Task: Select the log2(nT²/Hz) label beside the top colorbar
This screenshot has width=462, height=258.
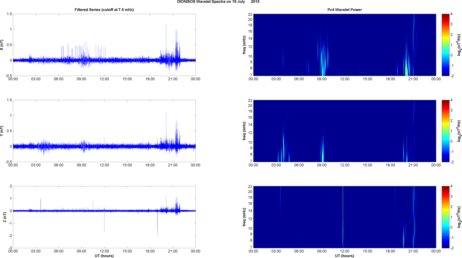Action: (x=459, y=45)
